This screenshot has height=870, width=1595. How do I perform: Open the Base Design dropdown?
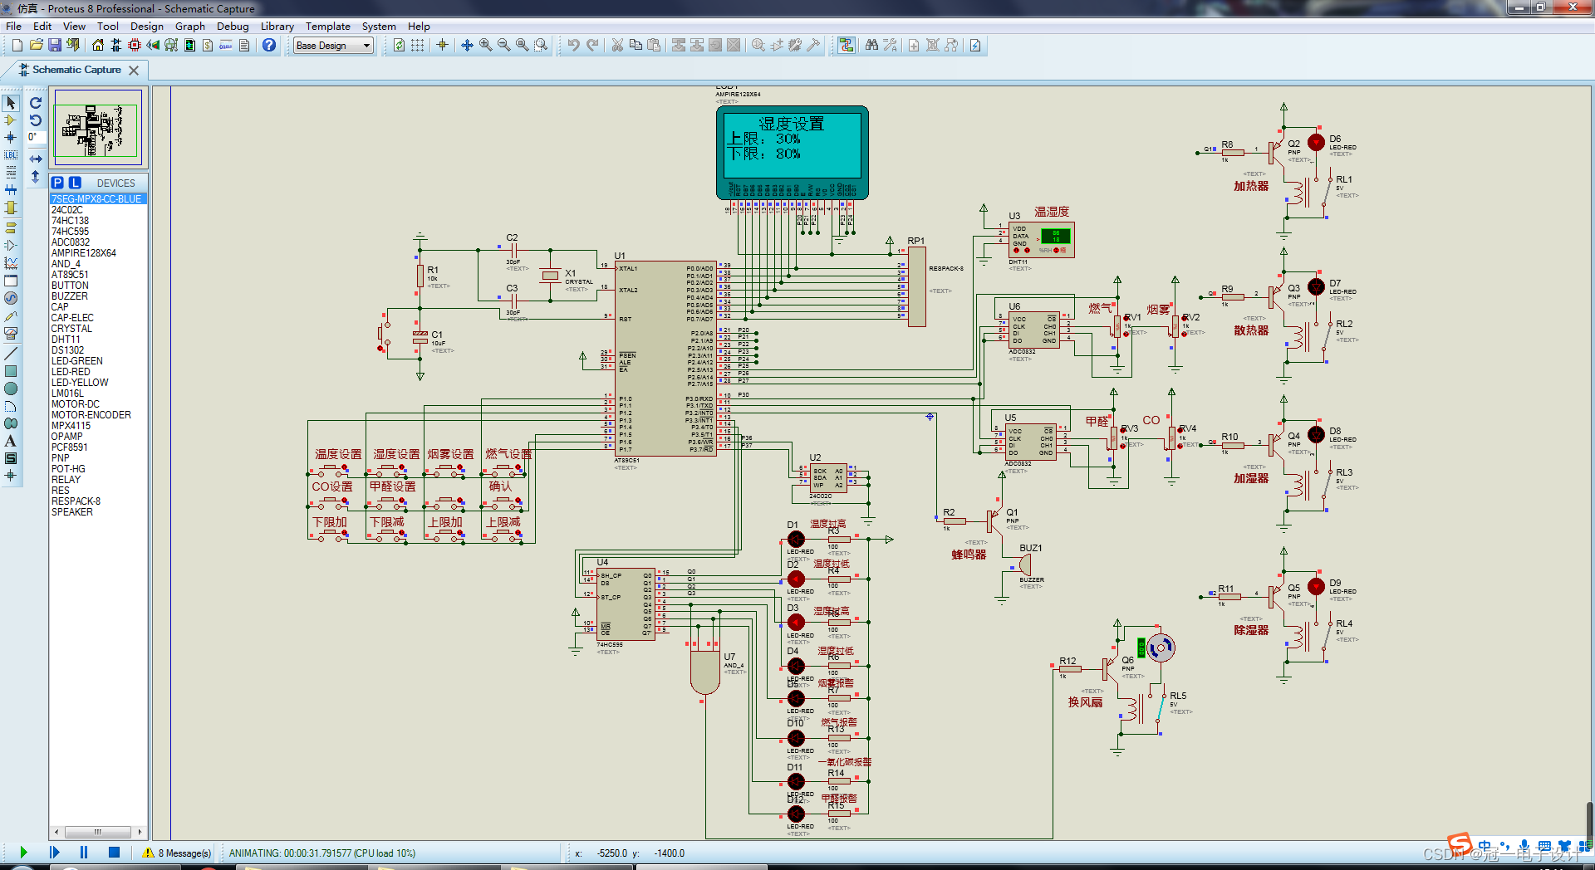point(334,46)
